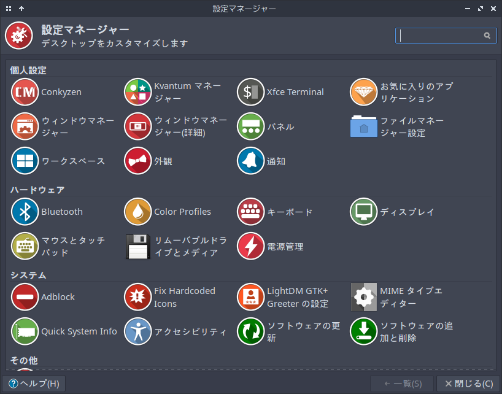This screenshot has width=502, height=394.
Task: Open Bluetooth settings
Action: [47, 212]
